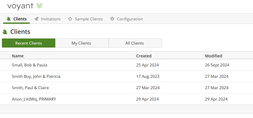Sort clients by Created column header
The height and width of the screenshot is (118, 253).
point(144,56)
